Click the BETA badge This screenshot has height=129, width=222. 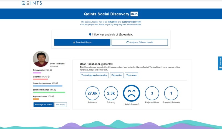tap(134, 14)
